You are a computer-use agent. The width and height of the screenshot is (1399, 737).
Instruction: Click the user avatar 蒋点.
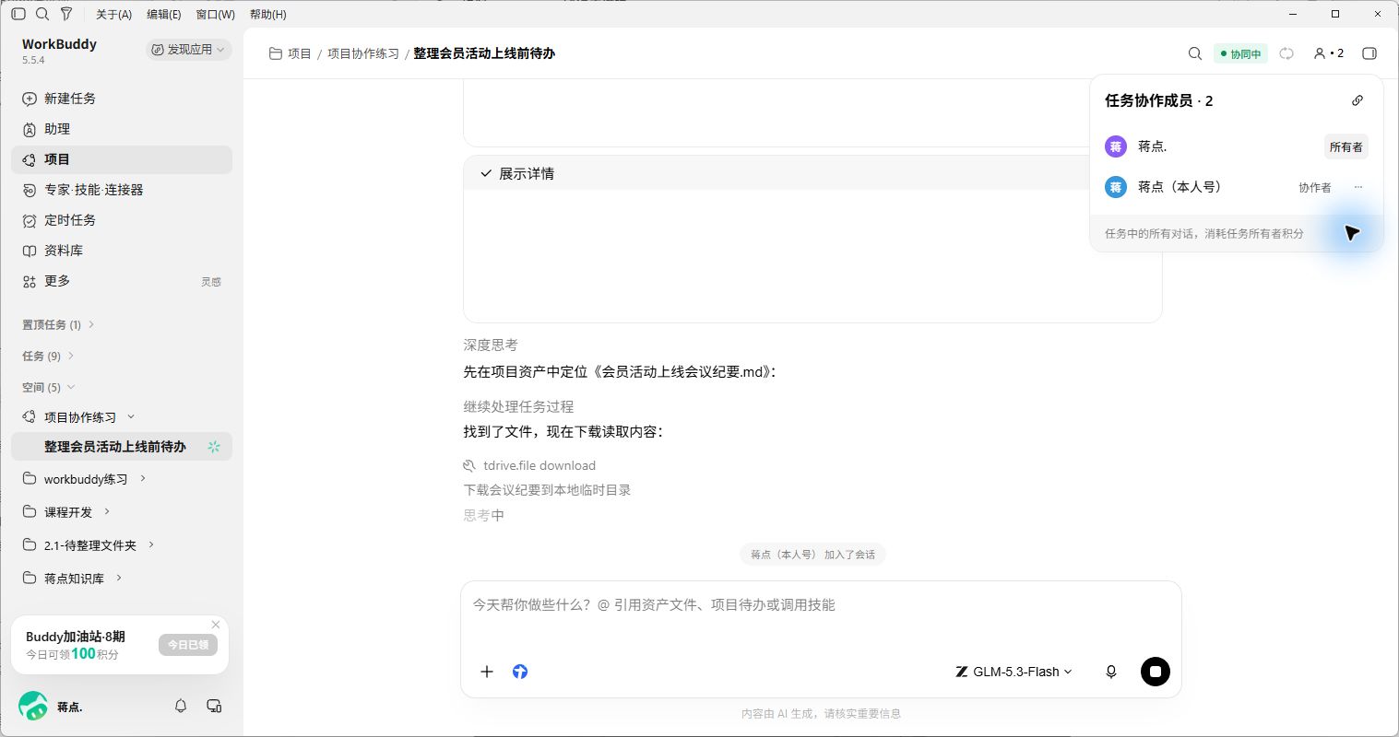[33, 707]
